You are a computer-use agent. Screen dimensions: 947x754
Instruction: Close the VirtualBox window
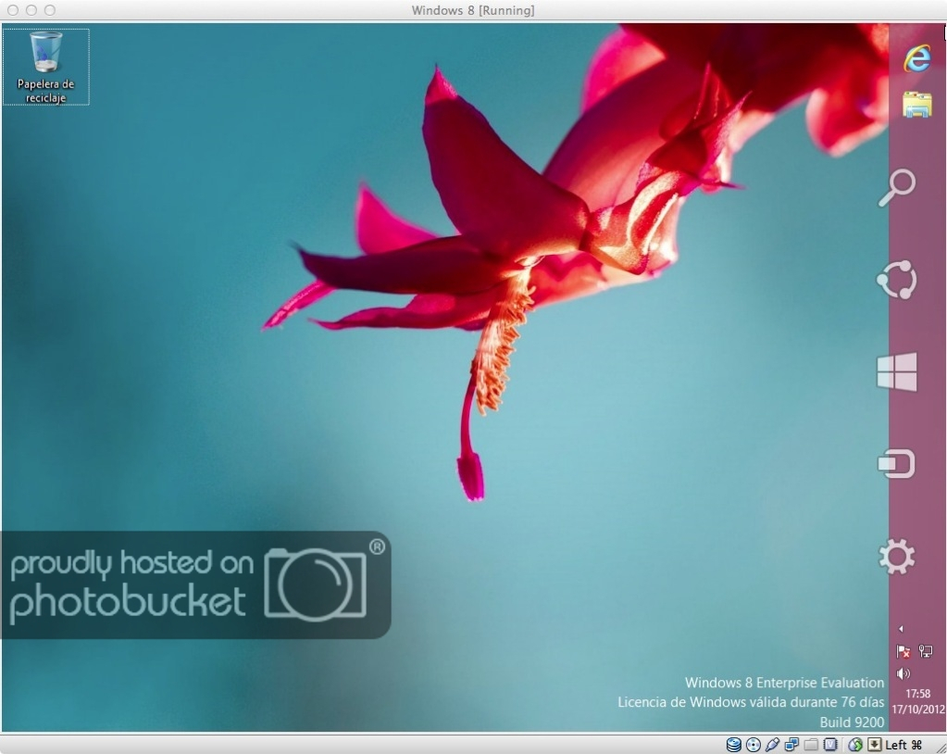pos(13,10)
